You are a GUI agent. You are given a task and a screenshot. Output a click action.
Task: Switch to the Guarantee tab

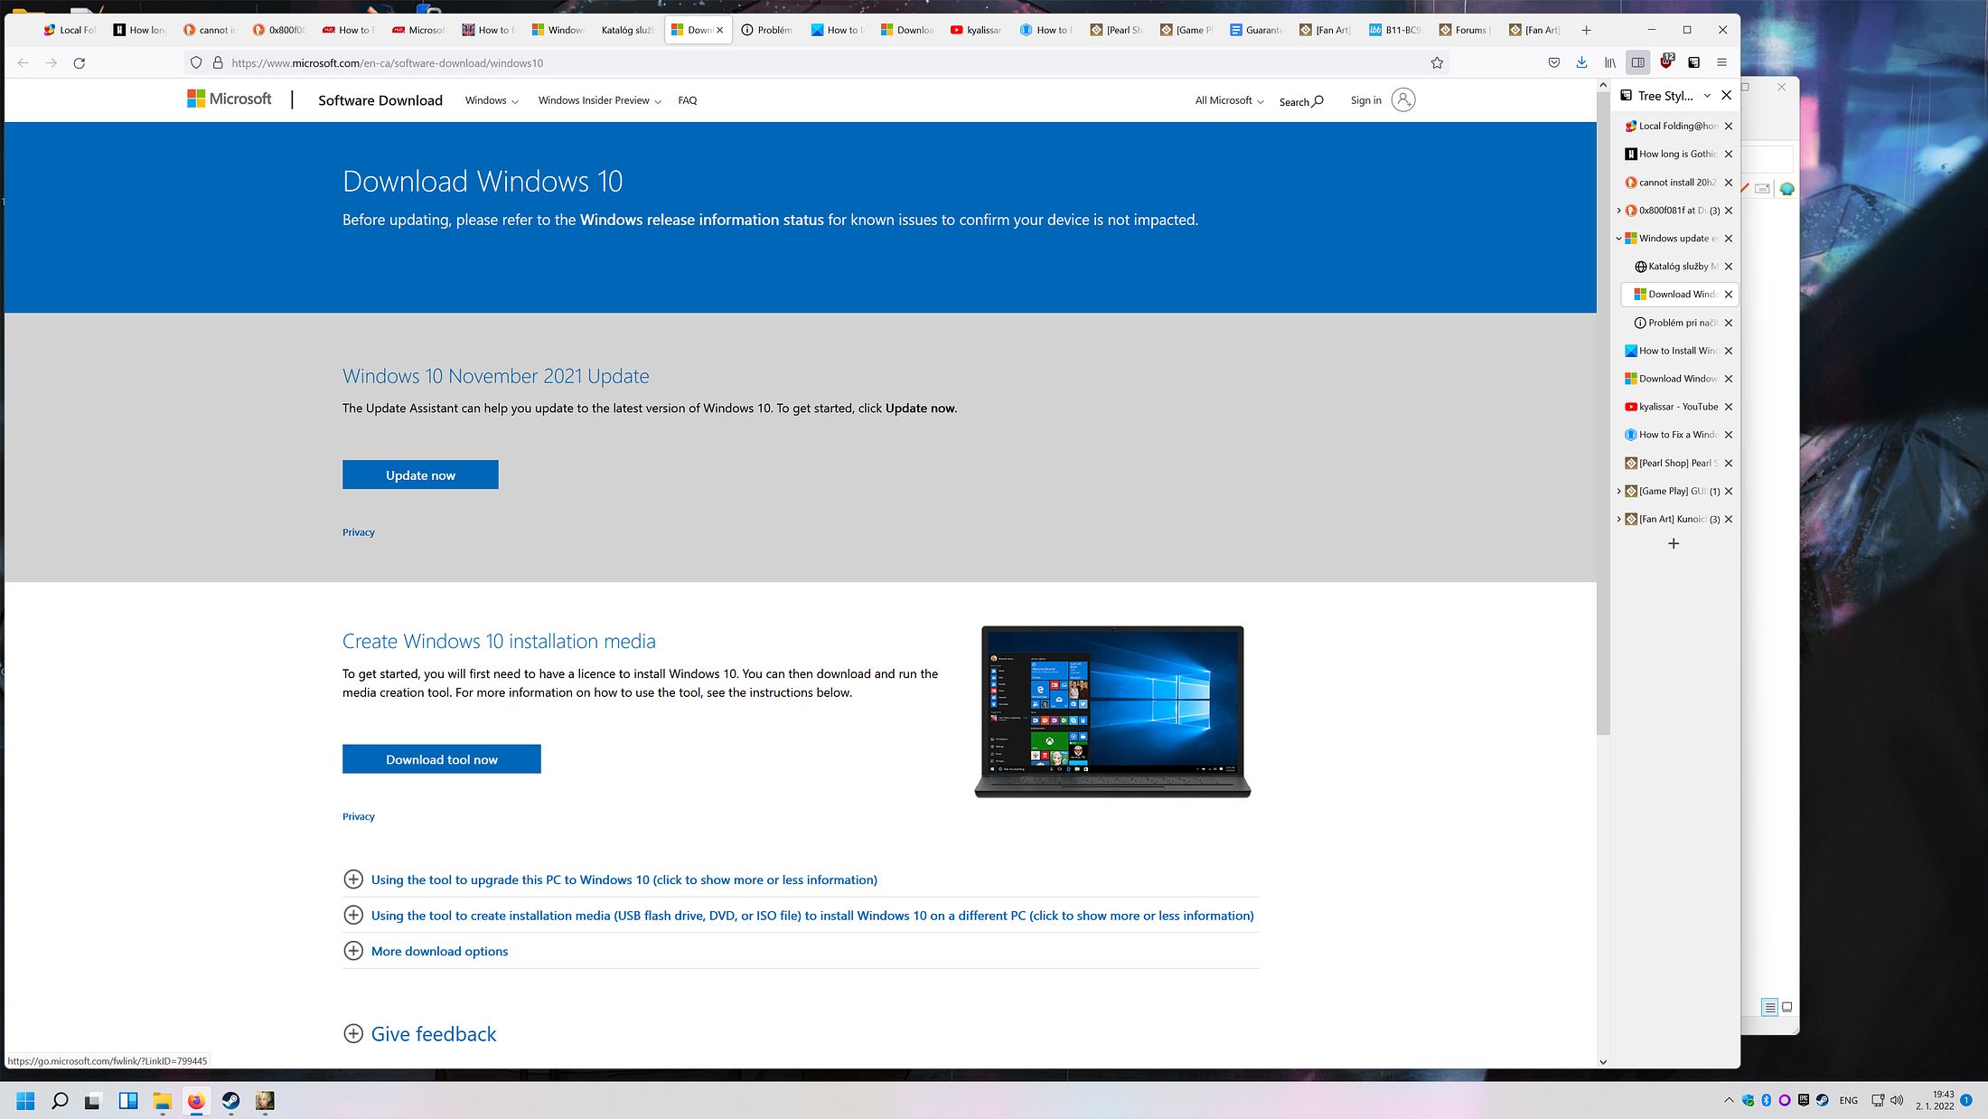(1255, 30)
